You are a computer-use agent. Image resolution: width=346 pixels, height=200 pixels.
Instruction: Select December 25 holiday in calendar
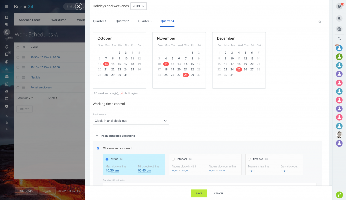tap(239, 69)
